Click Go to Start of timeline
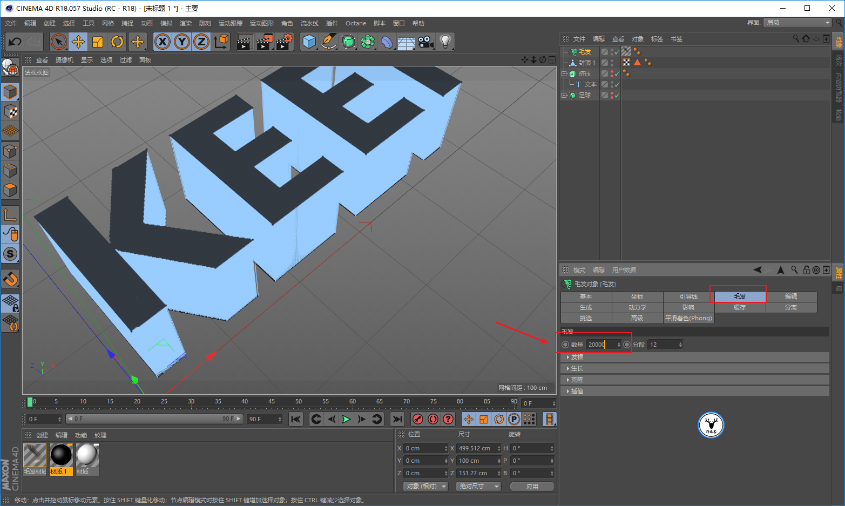Viewport: 845px width, 506px height. pos(296,419)
